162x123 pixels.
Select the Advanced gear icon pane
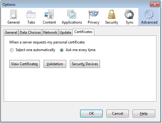pos(149,17)
